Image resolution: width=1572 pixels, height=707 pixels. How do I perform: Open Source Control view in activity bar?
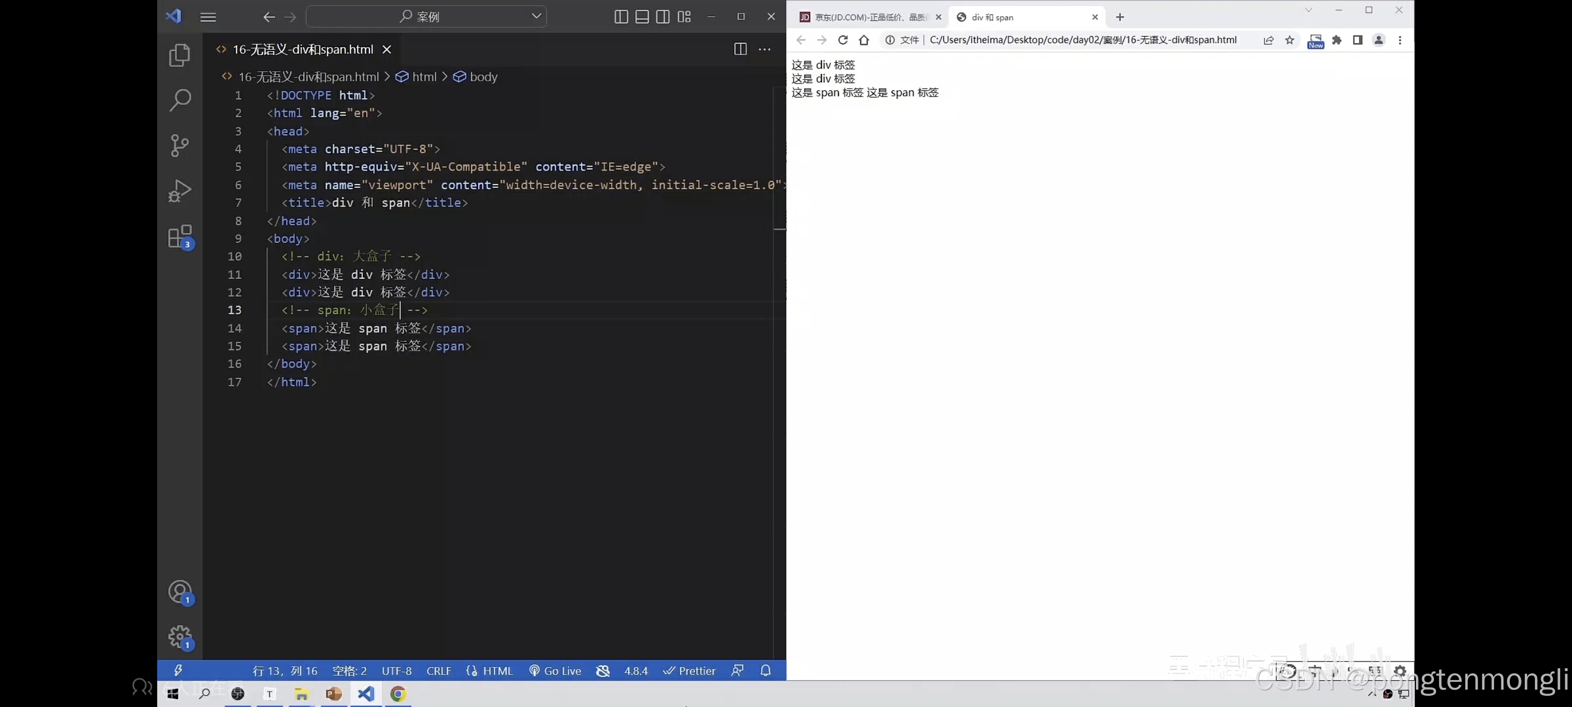click(x=180, y=145)
